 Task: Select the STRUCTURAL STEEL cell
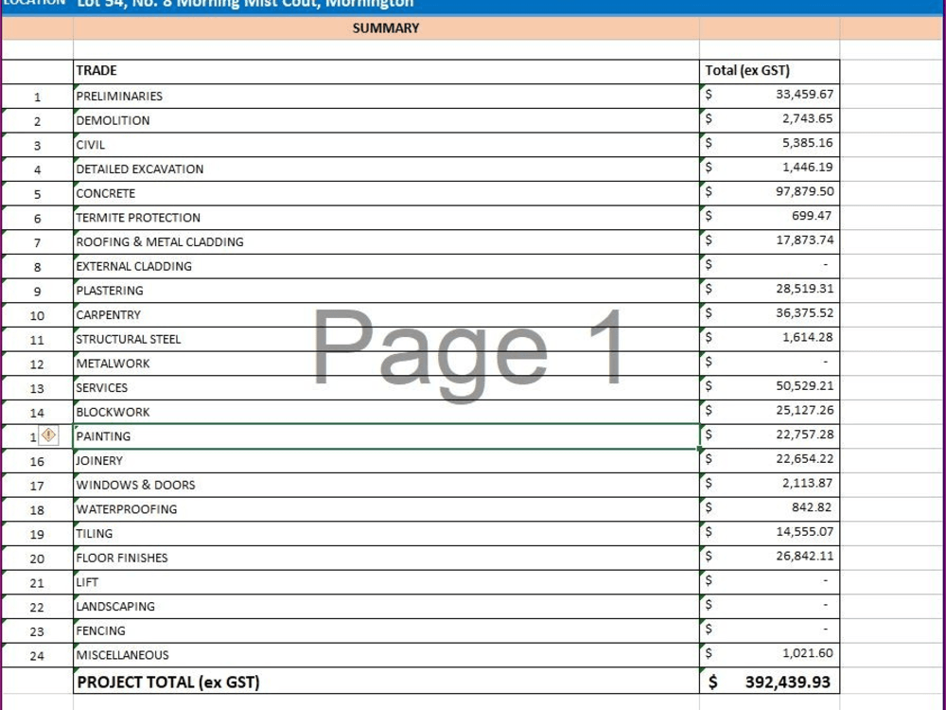(x=386, y=339)
